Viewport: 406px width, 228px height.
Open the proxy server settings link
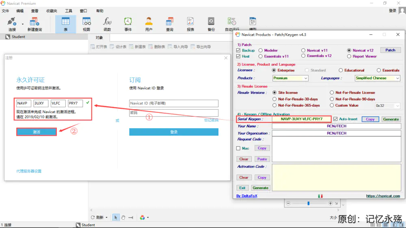click(x=29, y=171)
